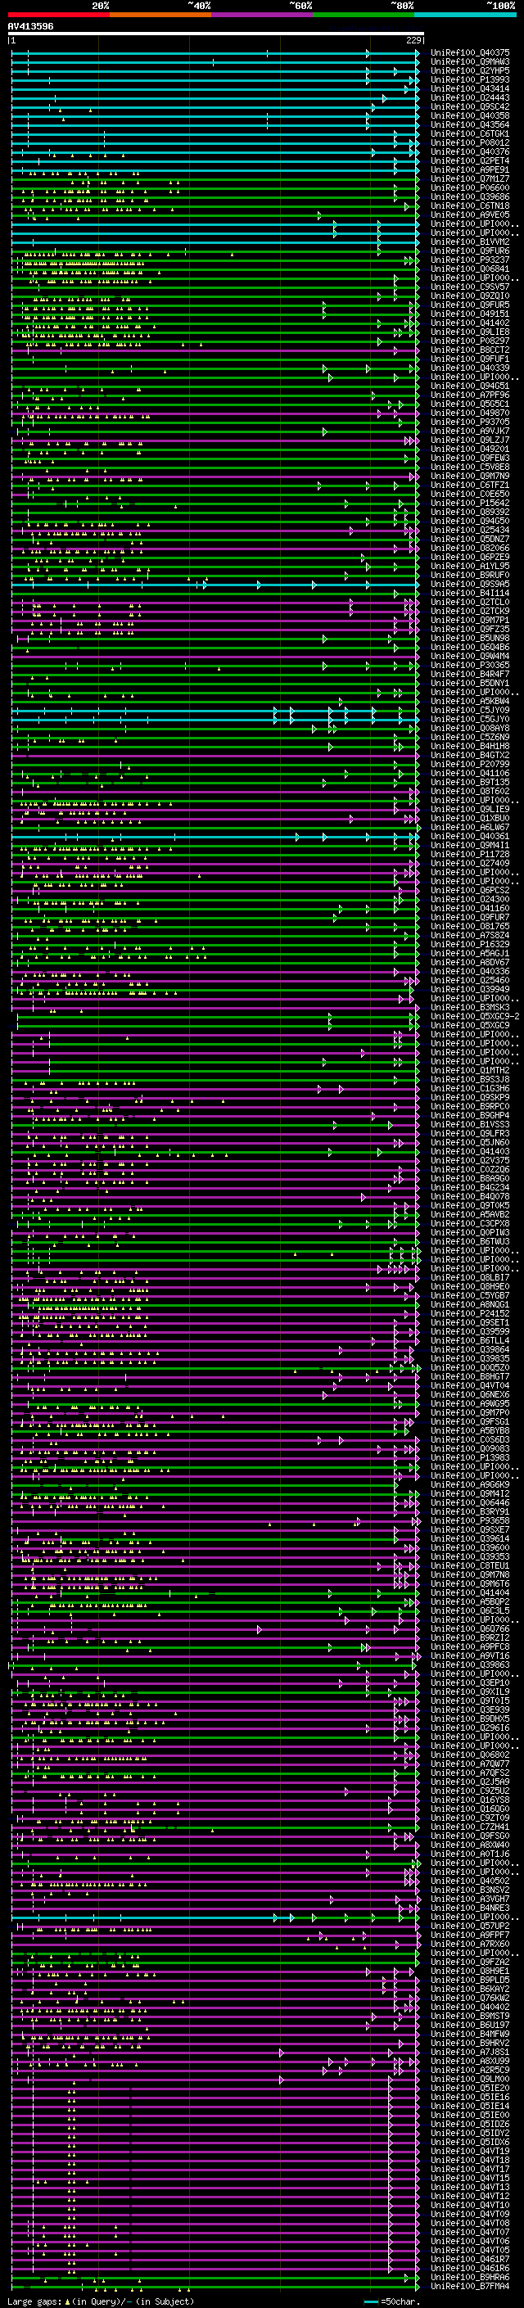Select the UniRef100_B4Q078 label

470,1197
